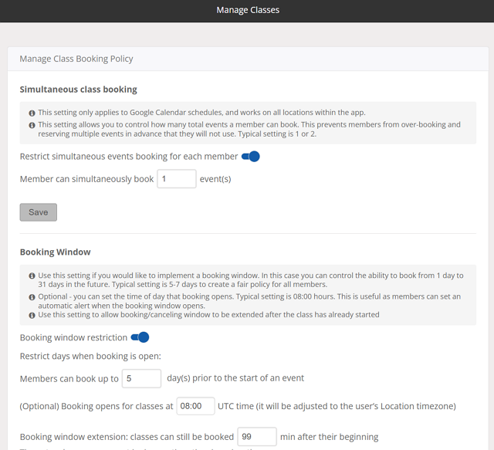Click info icon beside implement booking window note
494x450 pixels.
pyautogui.click(x=32, y=276)
